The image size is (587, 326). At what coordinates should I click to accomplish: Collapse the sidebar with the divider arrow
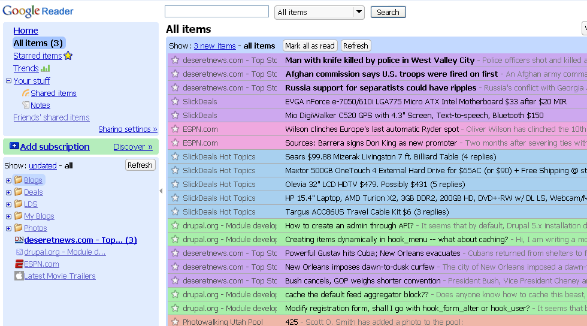161,191
